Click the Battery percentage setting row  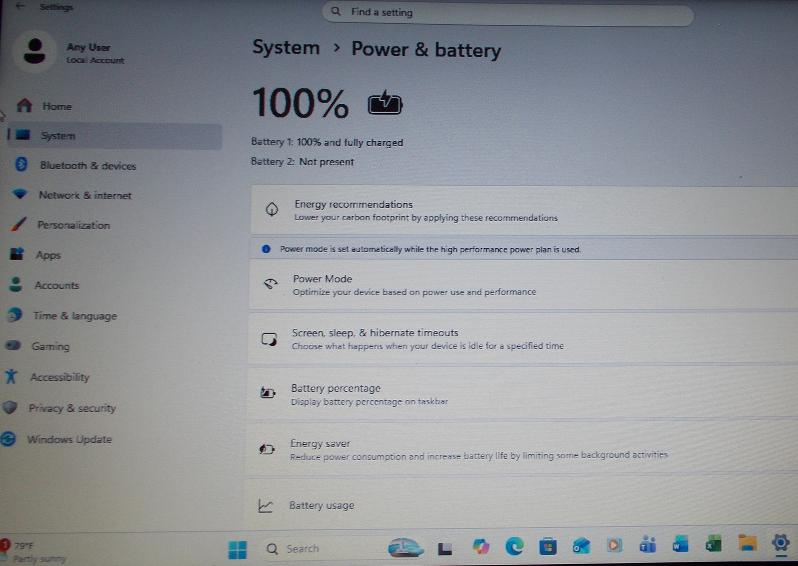[x=522, y=394]
